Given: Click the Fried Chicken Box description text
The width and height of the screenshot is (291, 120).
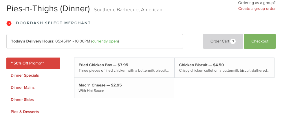Looking at the screenshot, I should point(124,71).
